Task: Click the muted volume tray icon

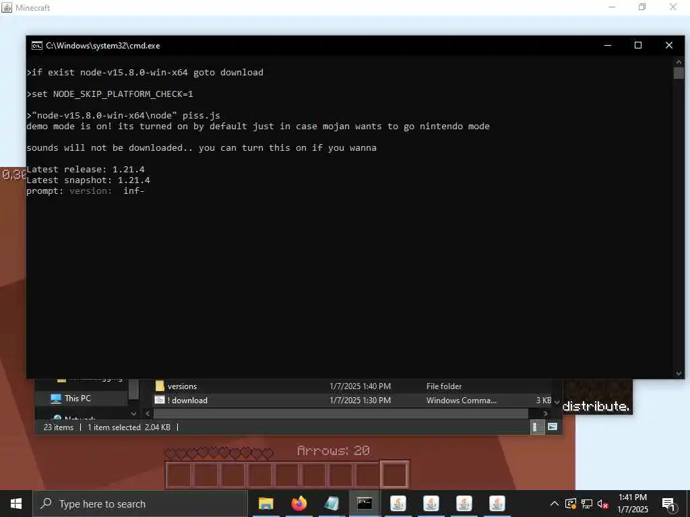Action: pos(602,504)
